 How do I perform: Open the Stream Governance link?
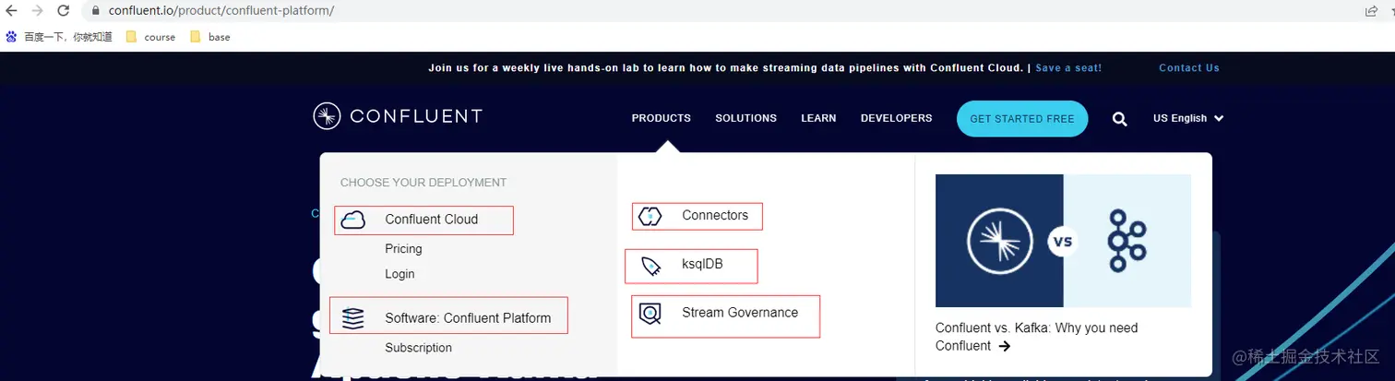tap(740, 312)
